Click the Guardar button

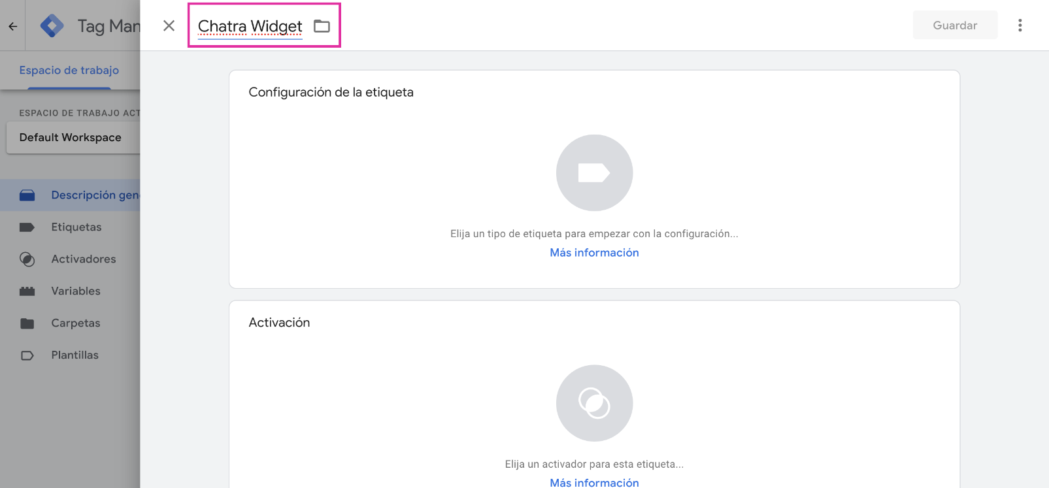[x=955, y=25]
